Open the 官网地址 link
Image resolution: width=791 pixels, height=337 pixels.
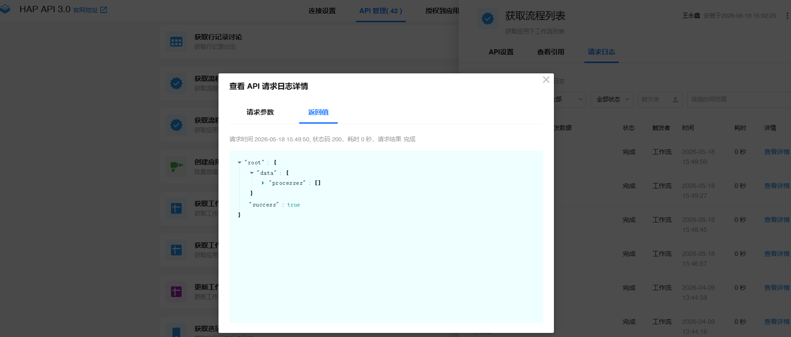85,10
